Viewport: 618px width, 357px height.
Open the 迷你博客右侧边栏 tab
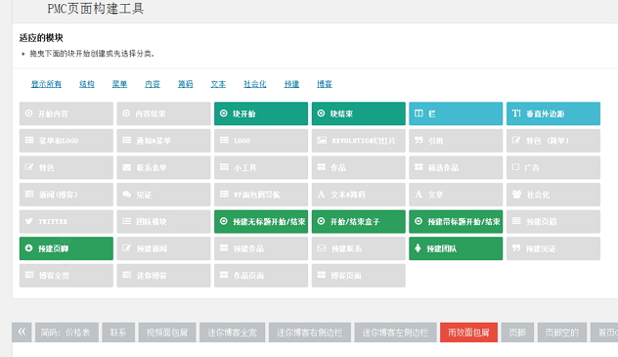coord(309,333)
